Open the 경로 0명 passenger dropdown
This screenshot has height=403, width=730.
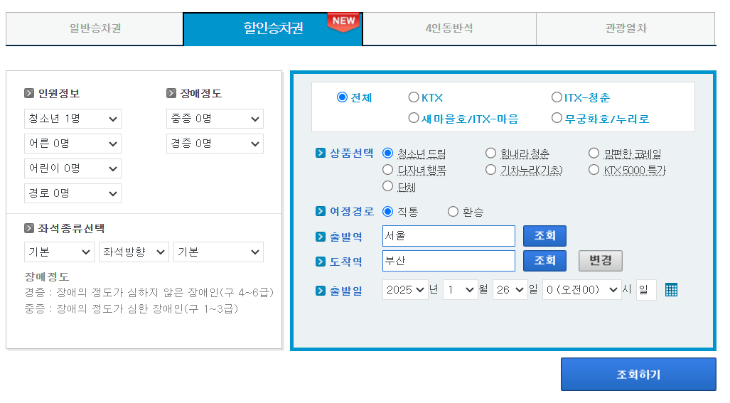[x=73, y=193]
